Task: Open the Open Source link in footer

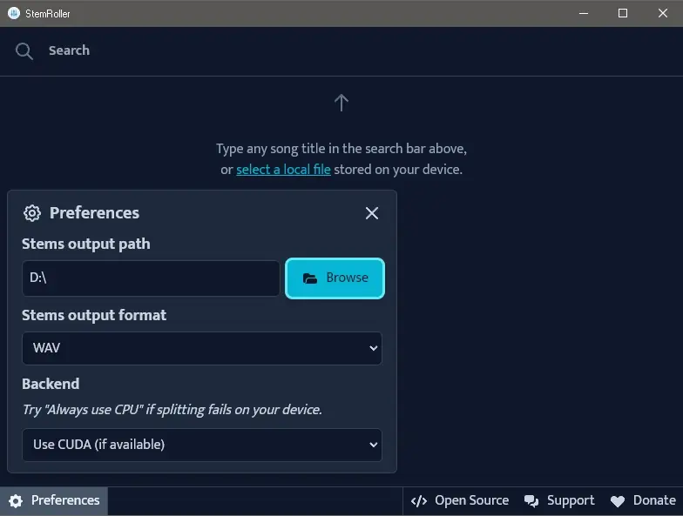Action: pyautogui.click(x=460, y=501)
